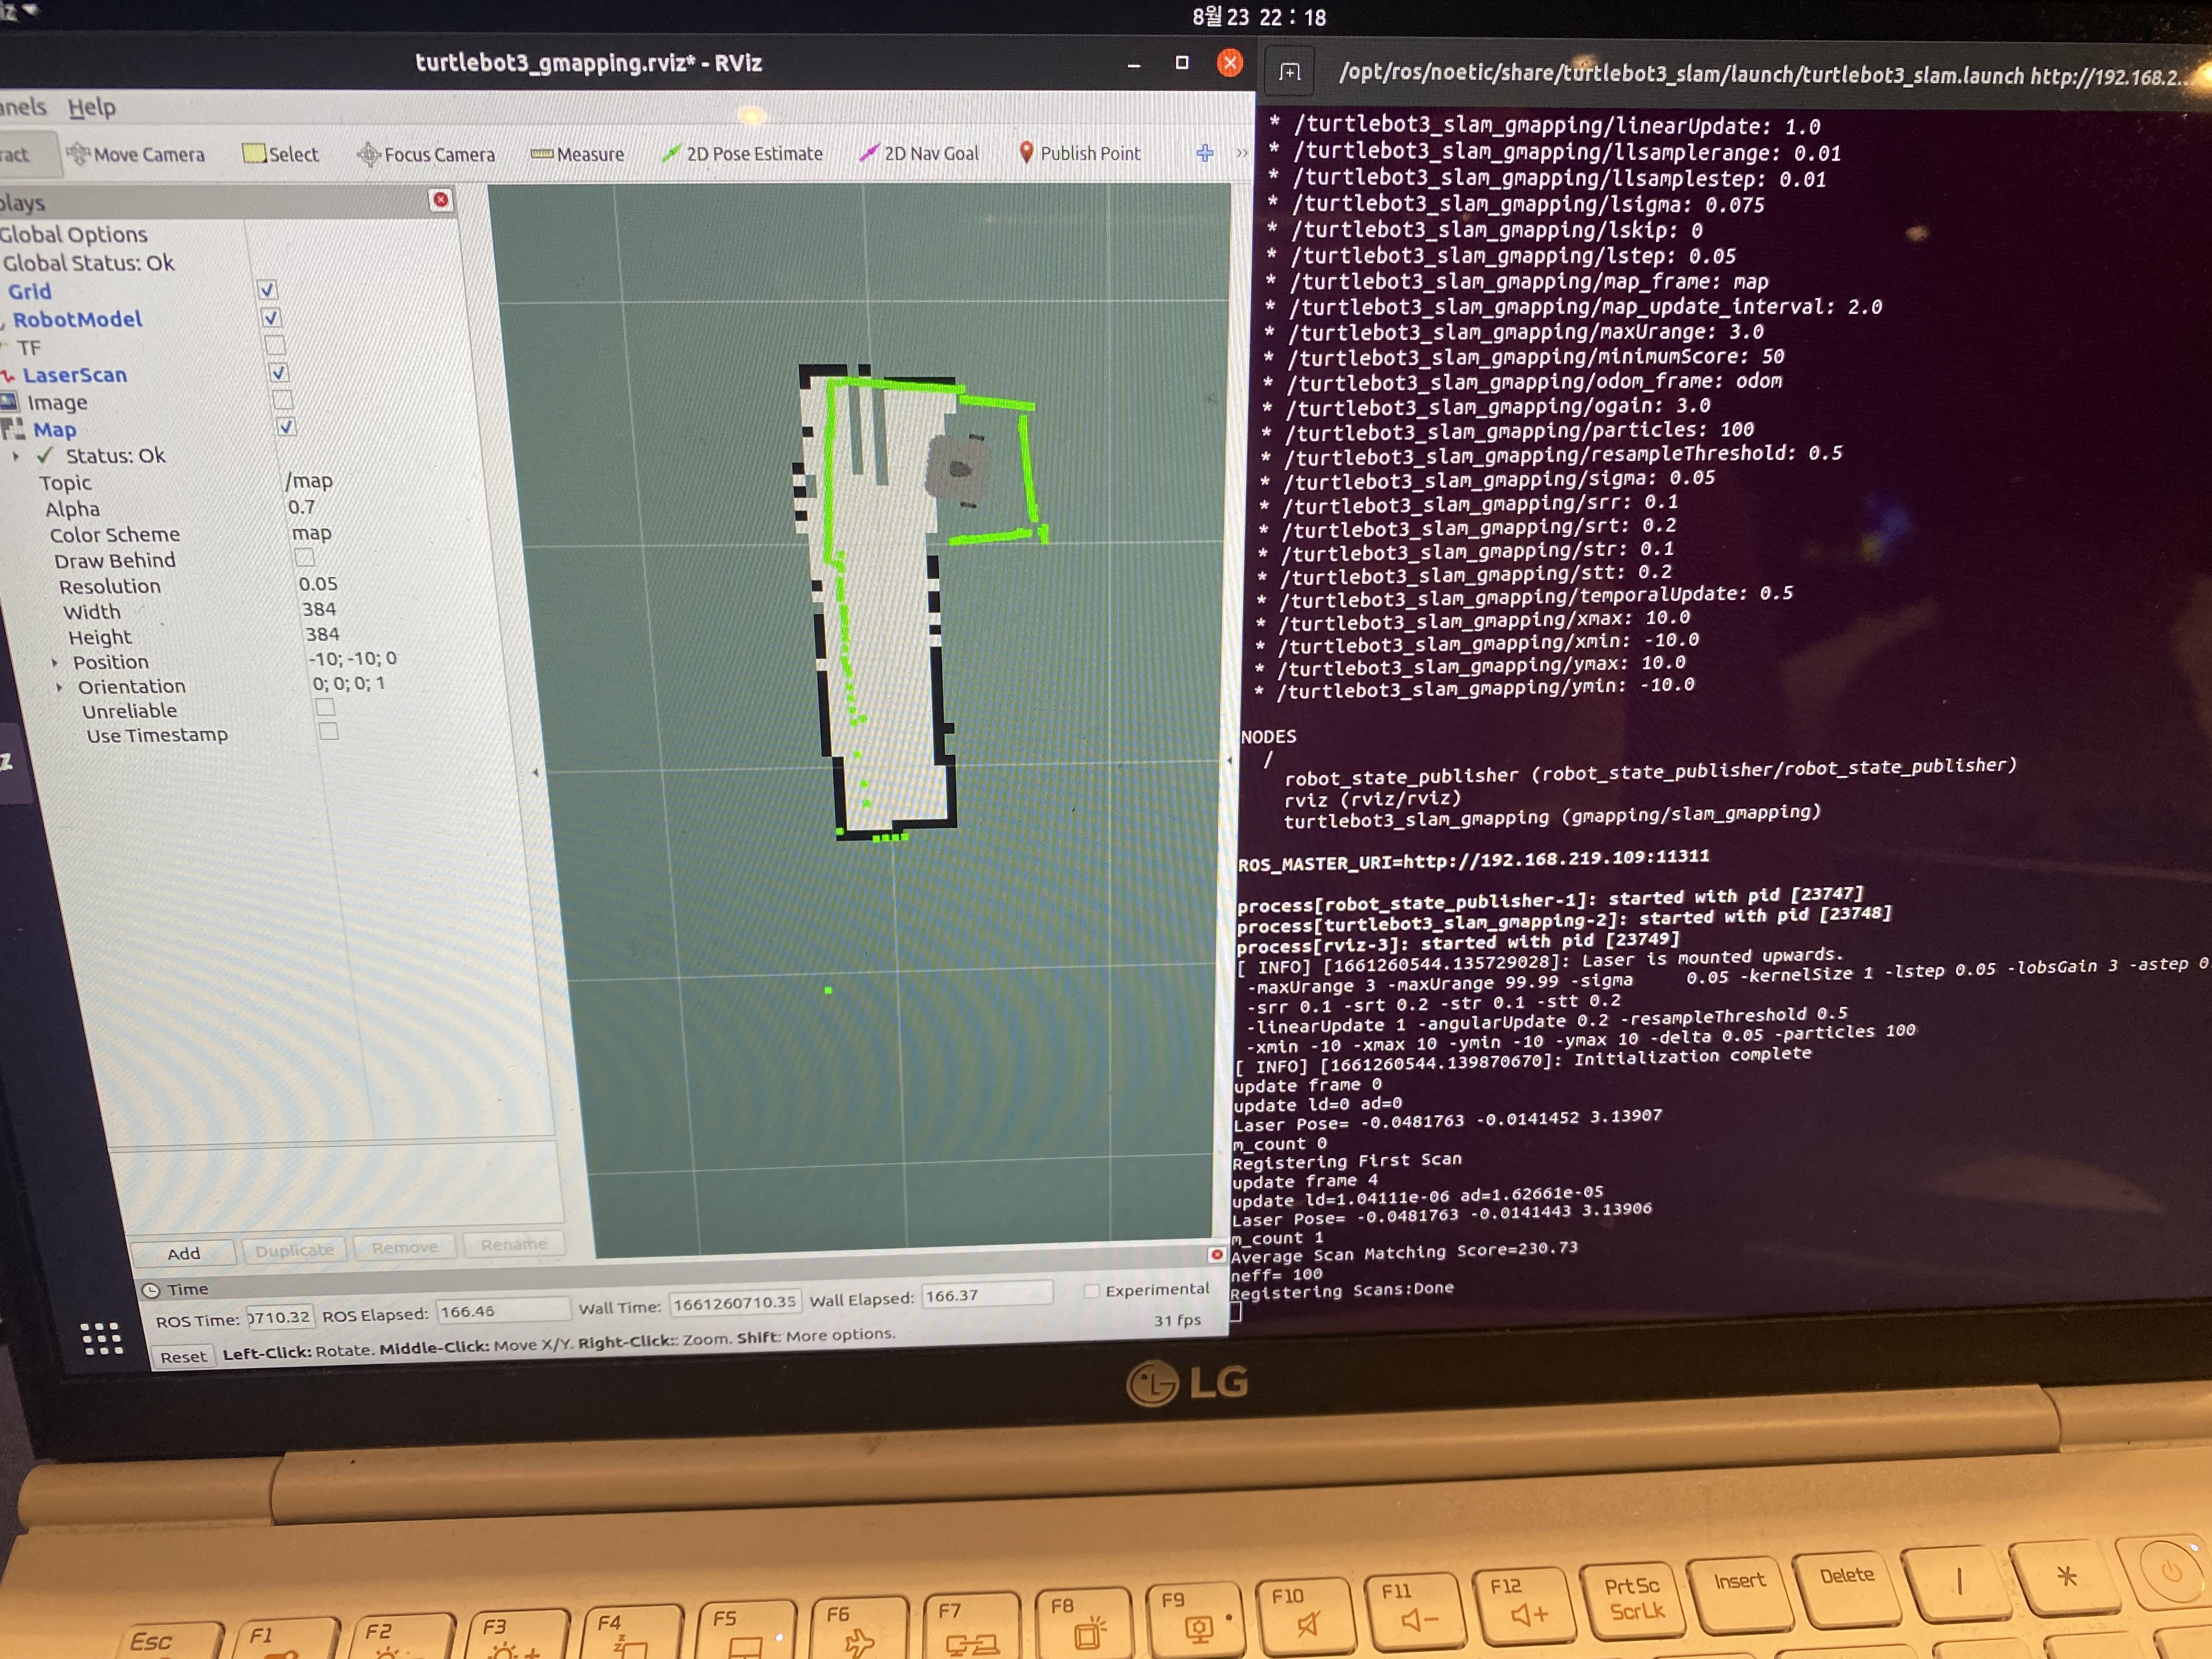This screenshot has width=2212, height=1659.
Task: Close the Displays panel
Action: [x=441, y=200]
